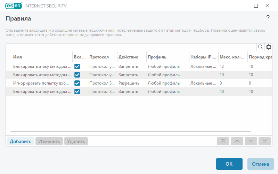This screenshot has height=174, width=278.
Task: Click max count '0' in the 'Игнорировать' row
Action: pos(221,83)
